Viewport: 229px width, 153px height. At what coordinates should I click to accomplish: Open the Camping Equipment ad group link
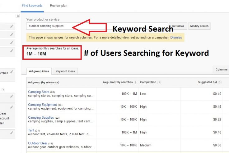42,105
